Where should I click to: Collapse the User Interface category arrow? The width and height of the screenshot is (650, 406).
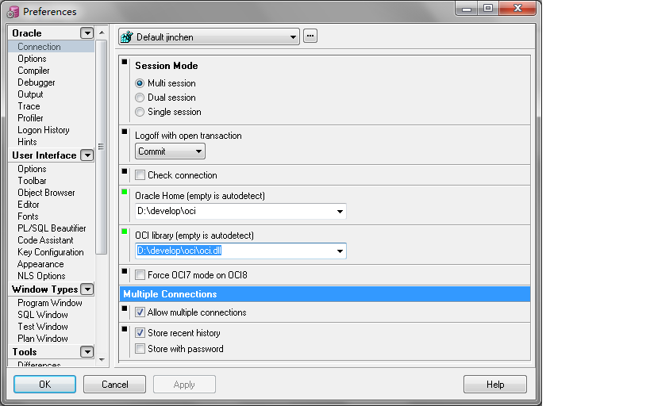coord(87,155)
